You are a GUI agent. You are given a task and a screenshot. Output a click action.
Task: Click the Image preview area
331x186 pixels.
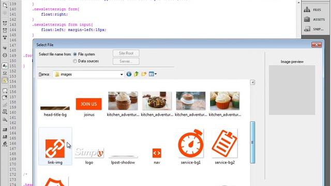click(292, 90)
